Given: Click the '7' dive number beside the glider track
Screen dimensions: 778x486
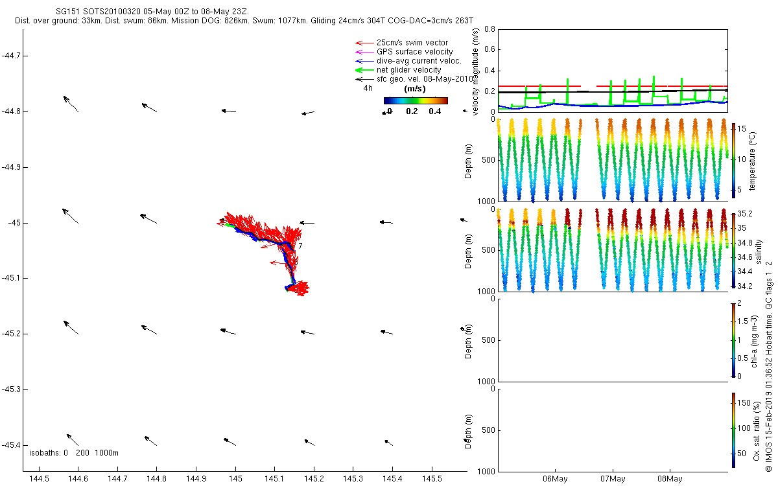Looking at the screenshot, I should coord(301,246).
